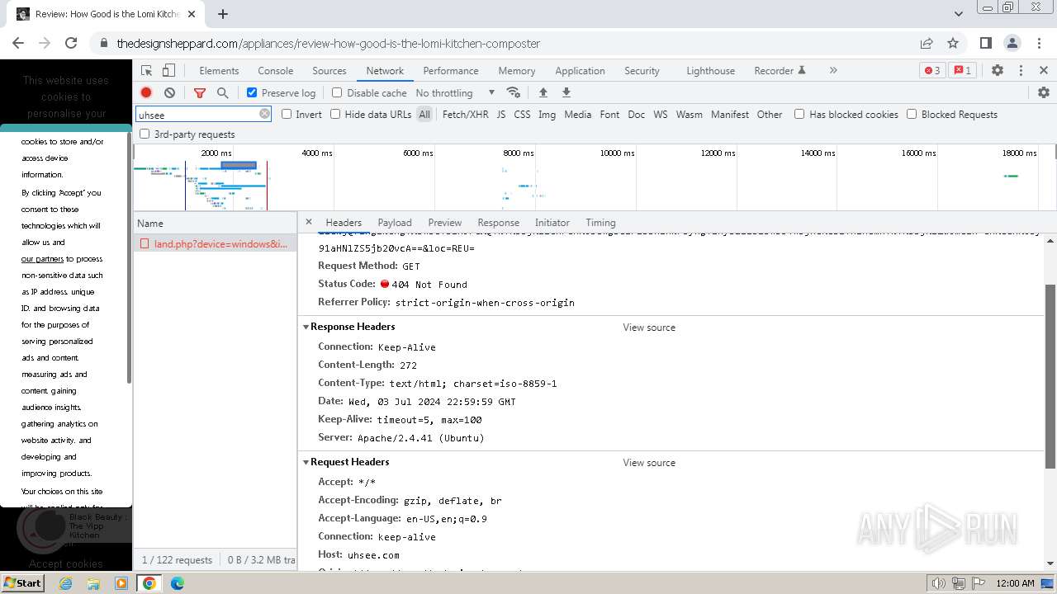Image resolution: width=1057 pixels, height=594 pixels.
Task: Select the Timing tab
Action: [x=600, y=222]
